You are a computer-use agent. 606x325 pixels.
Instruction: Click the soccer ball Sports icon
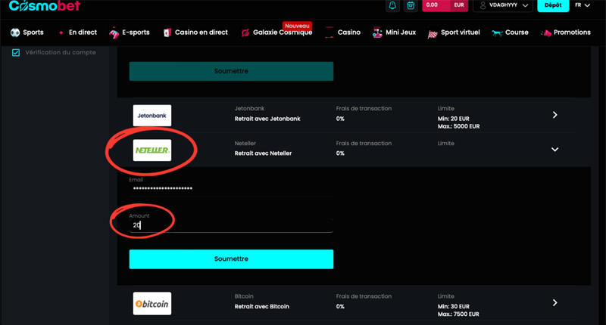15,32
